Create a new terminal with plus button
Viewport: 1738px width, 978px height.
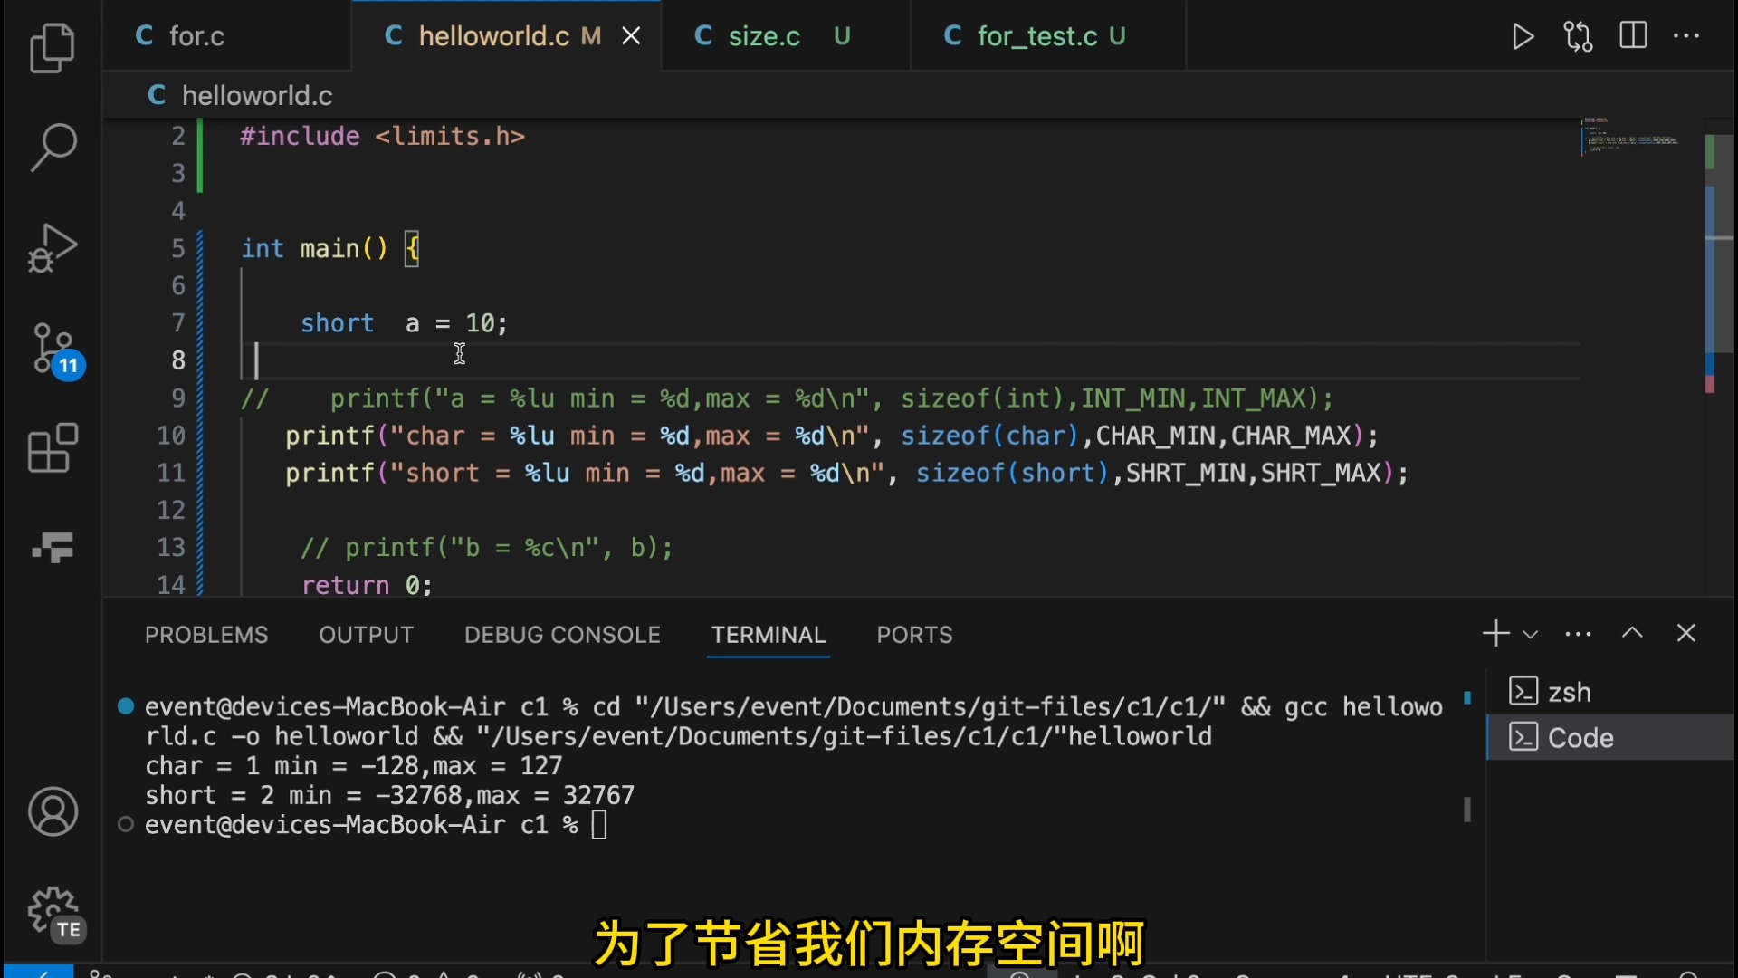(x=1495, y=633)
